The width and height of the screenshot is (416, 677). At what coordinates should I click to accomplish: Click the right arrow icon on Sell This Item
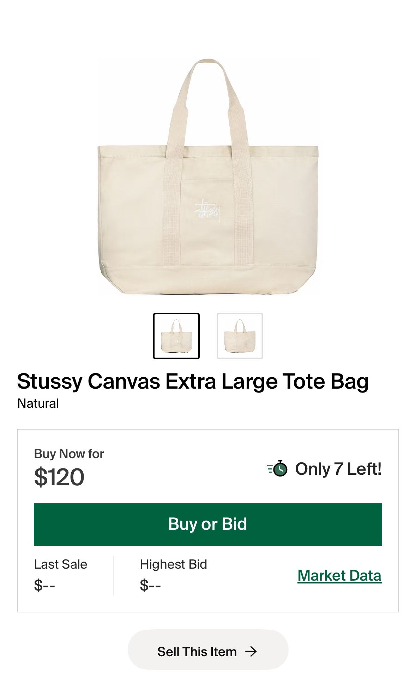(251, 652)
